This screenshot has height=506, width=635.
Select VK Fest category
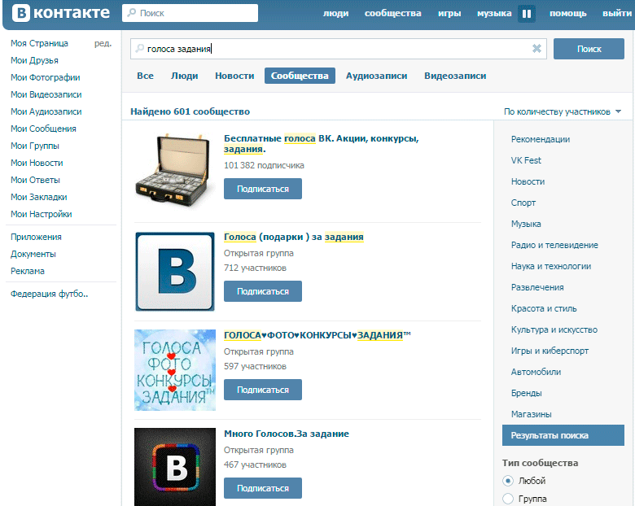click(x=526, y=160)
